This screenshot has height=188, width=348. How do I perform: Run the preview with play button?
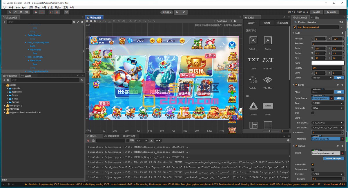(x=177, y=12)
